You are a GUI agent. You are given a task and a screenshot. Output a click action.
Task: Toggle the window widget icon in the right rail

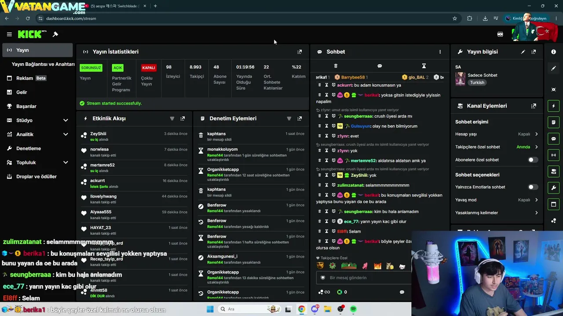pyautogui.click(x=553, y=204)
